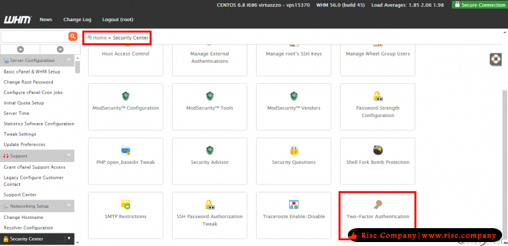
Task: Open the SMTP Restrictions envelope icon
Action: pos(126,204)
